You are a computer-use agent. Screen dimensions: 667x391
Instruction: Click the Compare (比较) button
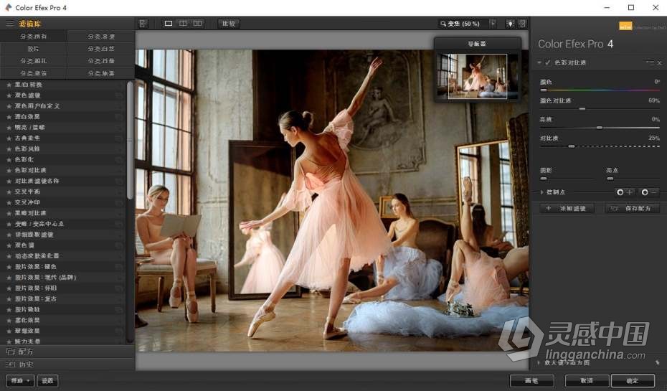[x=229, y=24]
